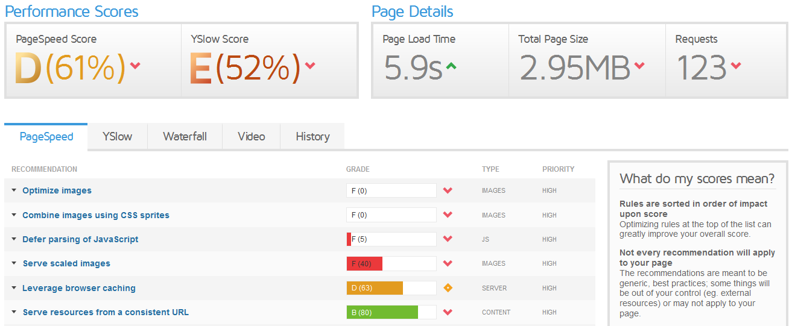Click the RECOMMENDATION column header

[x=44, y=169]
